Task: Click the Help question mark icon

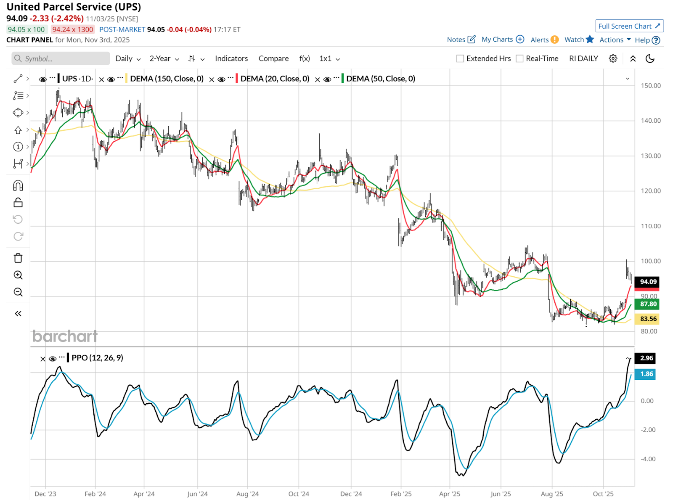Action: click(x=656, y=40)
